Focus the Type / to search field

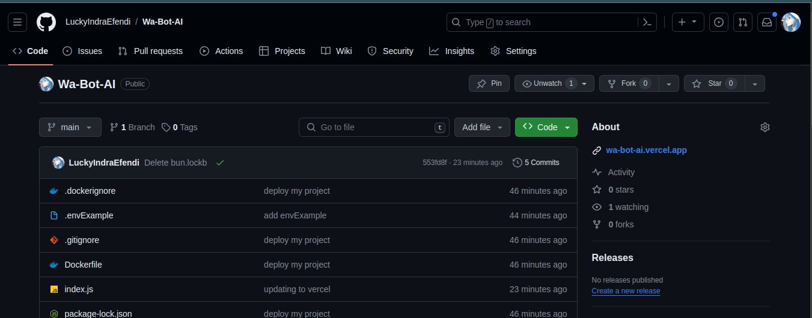(542, 22)
